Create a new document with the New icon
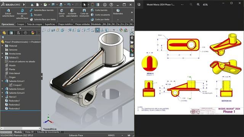This screenshot has height=137, width=244. (x=37, y=5)
